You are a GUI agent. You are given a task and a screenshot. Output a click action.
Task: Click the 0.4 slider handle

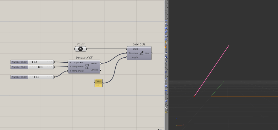39,67
